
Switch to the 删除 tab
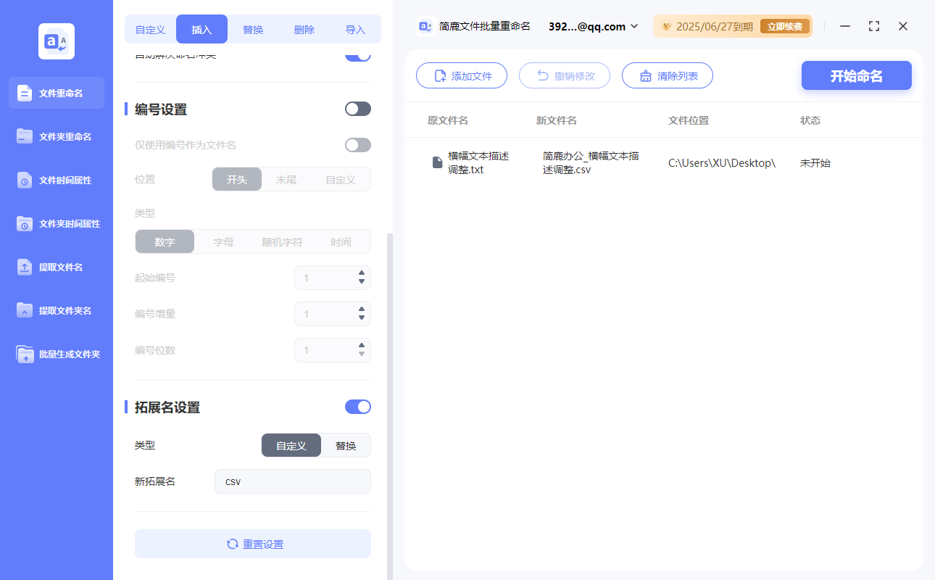(x=304, y=29)
